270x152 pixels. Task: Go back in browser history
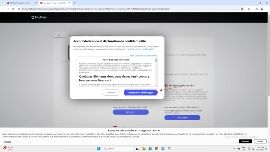pos(3,9)
